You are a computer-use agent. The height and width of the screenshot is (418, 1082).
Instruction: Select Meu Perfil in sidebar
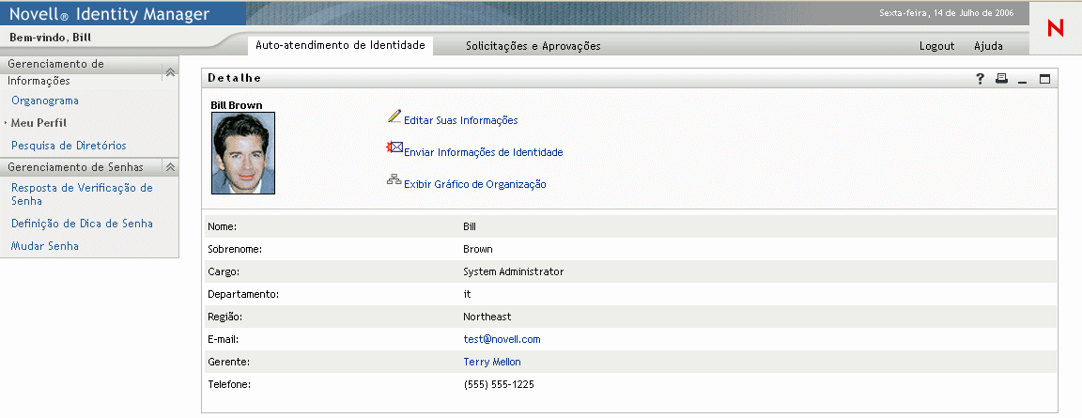pos(39,123)
